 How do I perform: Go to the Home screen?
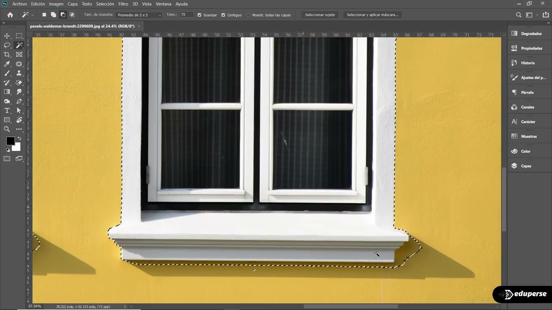pyautogui.click(x=10, y=15)
